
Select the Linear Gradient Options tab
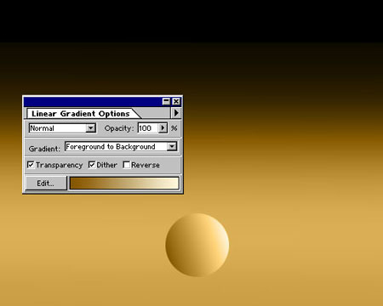[81, 114]
